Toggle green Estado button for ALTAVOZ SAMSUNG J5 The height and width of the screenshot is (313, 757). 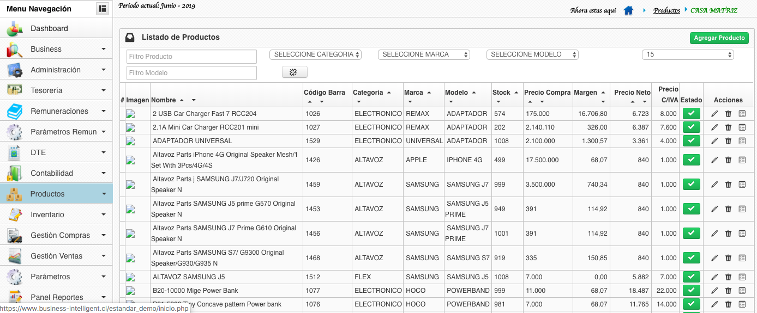691,277
